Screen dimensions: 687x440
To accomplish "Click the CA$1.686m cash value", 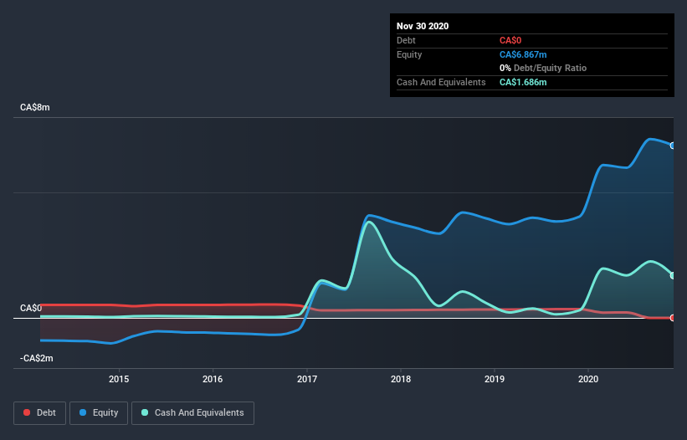I will [523, 82].
